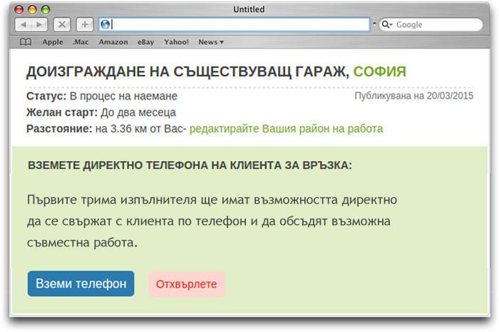Go forward with the browser forward arrow

coord(39,24)
